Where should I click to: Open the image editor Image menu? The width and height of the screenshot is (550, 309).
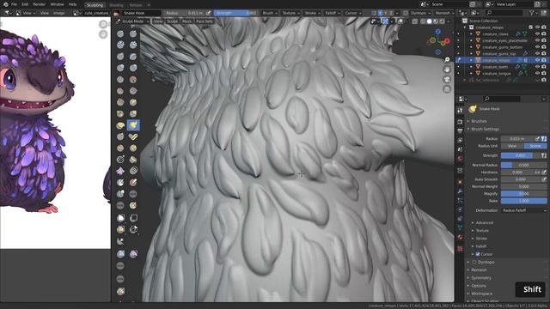point(59,13)
